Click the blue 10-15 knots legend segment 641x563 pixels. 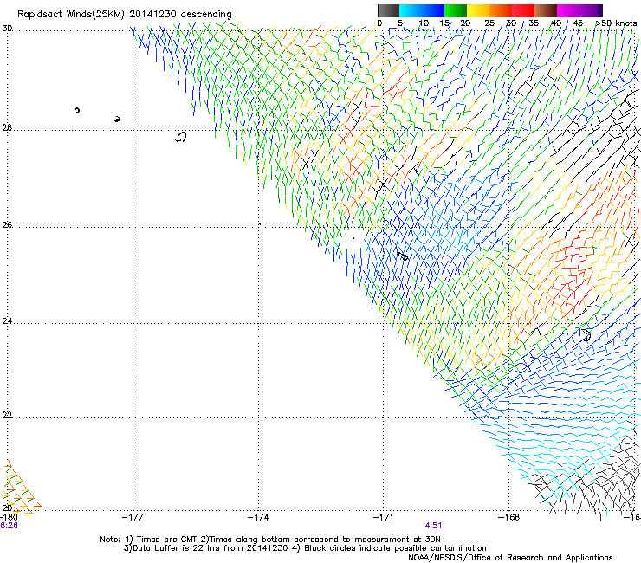coord(433,10)
